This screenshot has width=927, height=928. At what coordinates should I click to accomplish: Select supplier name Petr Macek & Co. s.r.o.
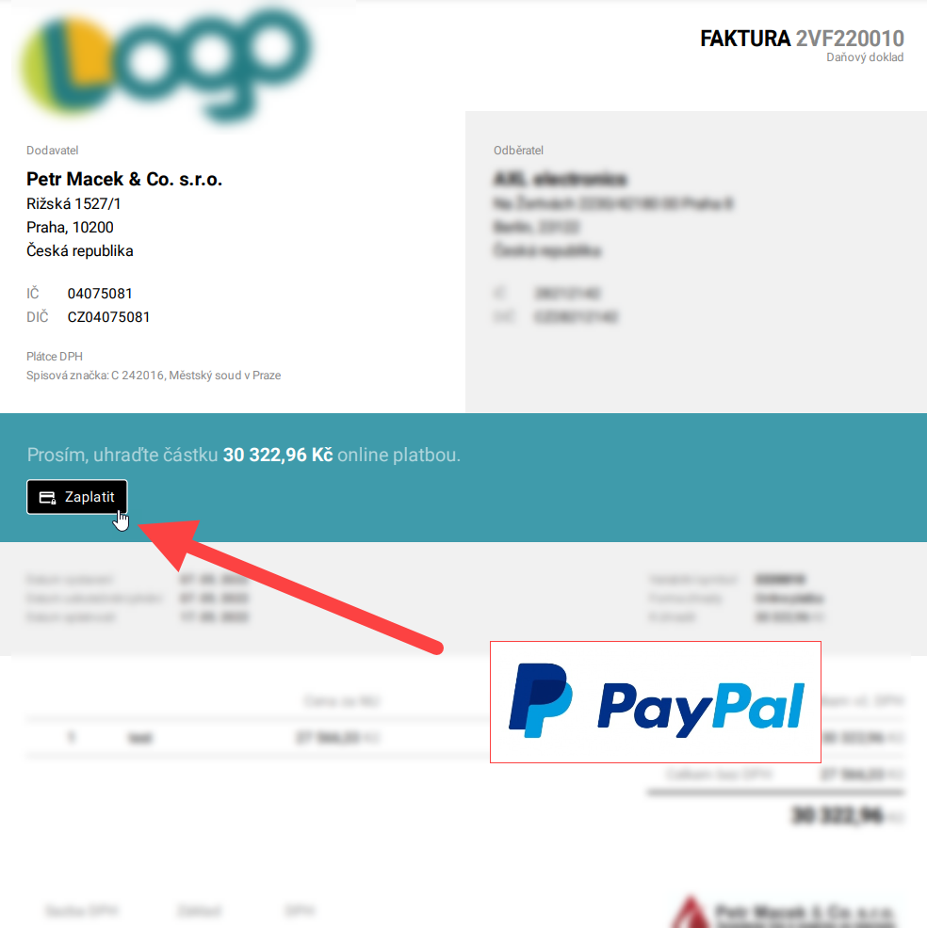124,179
